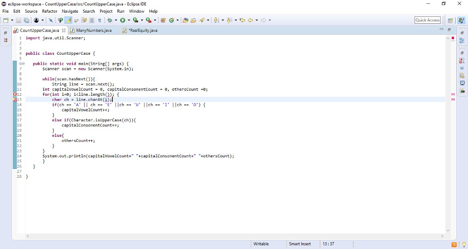Click the tip of the day lightbulb
This screenshot has width=468, height=249.
(x=463, y=244)
